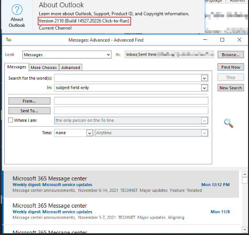Click the results list scroll up arrow
Viewport: 249px width, 235px height.
coord(245,174)
